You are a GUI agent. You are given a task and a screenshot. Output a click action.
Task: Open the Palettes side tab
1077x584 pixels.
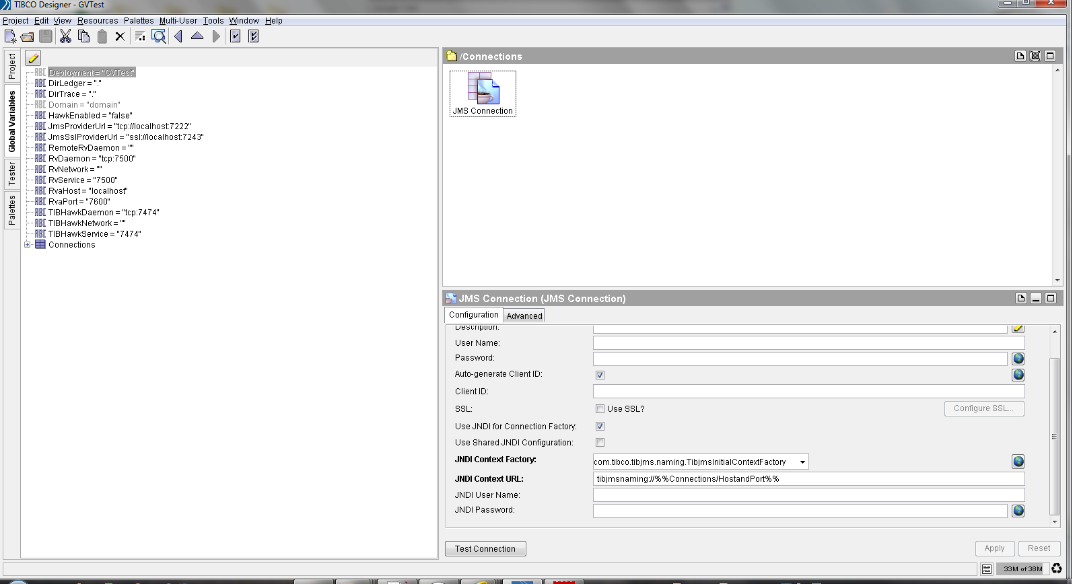pos(12,210)
